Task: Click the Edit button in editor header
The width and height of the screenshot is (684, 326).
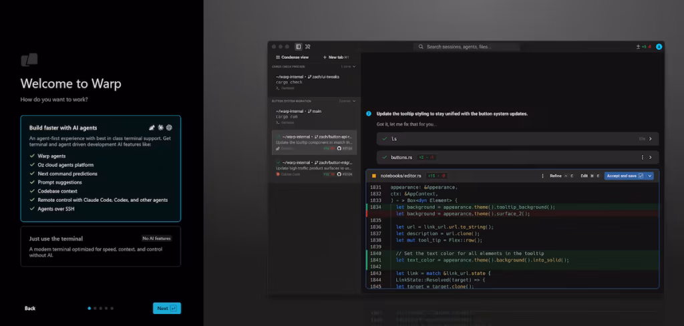Action: tap(590, 176)
